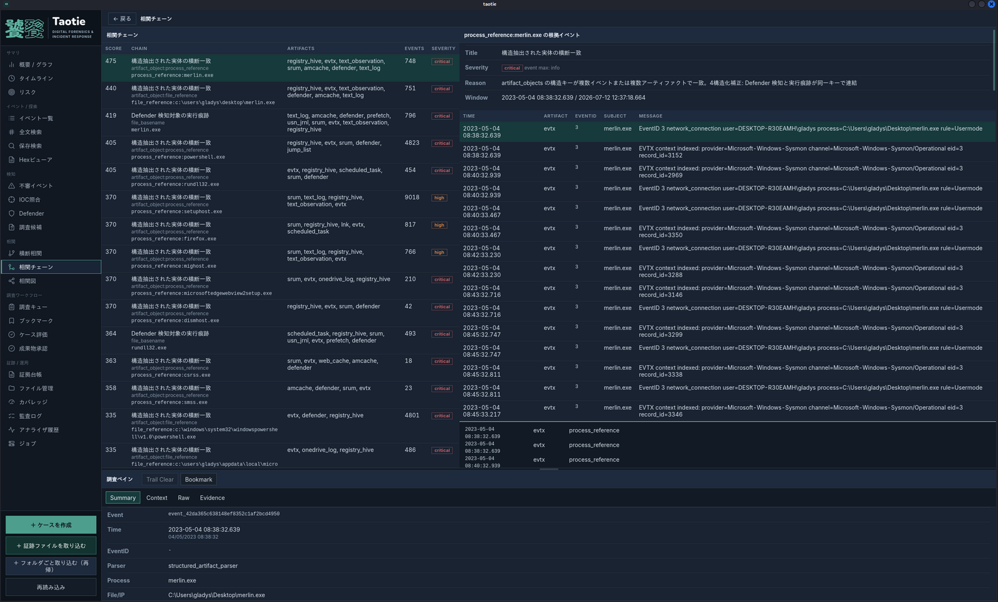Select the chain row for rundll32.exe process_reference

click(281, 177)
